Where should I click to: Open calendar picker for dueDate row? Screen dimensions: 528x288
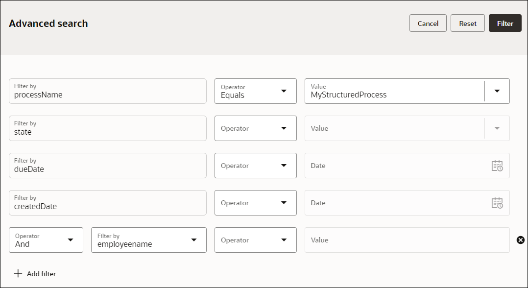coord(497,166)
